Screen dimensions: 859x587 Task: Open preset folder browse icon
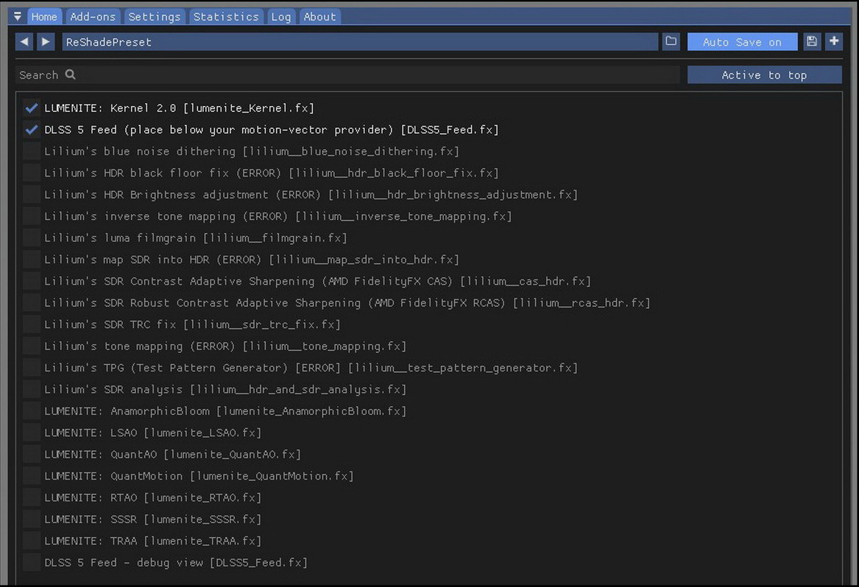[x=671, y=42]
